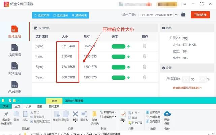Click 固定到快速访问 pin icon
The height and width of the screenshot is (135, 216).
6,114
